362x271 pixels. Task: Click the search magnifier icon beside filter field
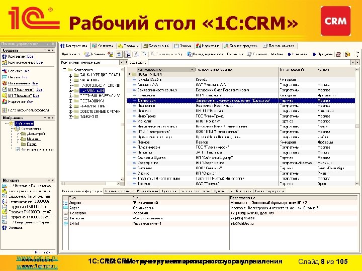click(126, 62)
